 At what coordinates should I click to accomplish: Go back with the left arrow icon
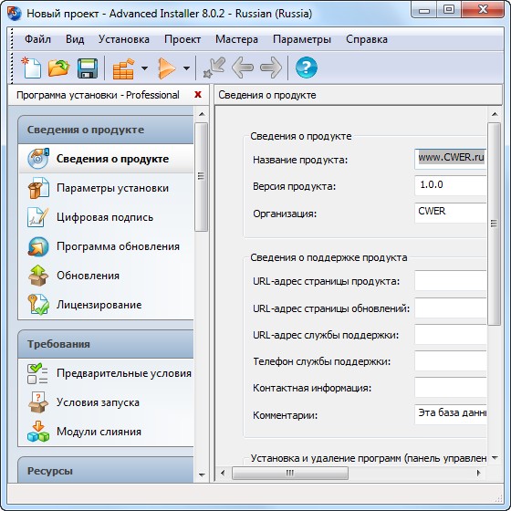pos(243,68)
